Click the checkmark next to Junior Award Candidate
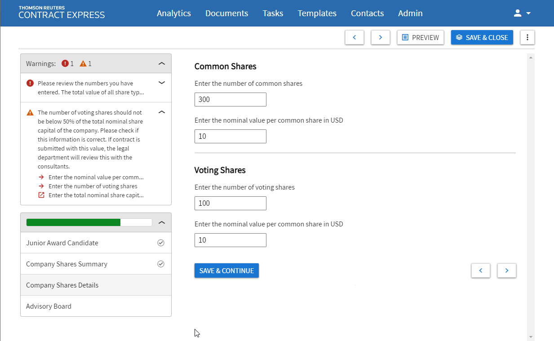 pos(161,243)
